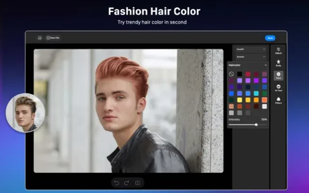Choose the yellow hair color swatch

tap(239, 100)
